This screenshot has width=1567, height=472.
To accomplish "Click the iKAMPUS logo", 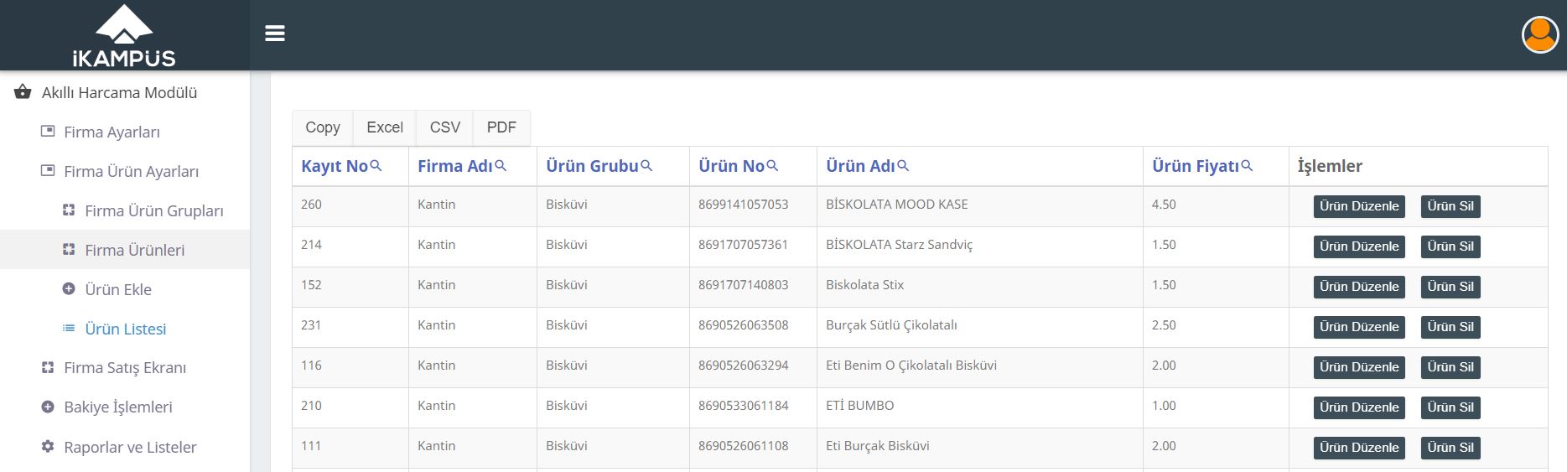I will click(x=124, y=35).
